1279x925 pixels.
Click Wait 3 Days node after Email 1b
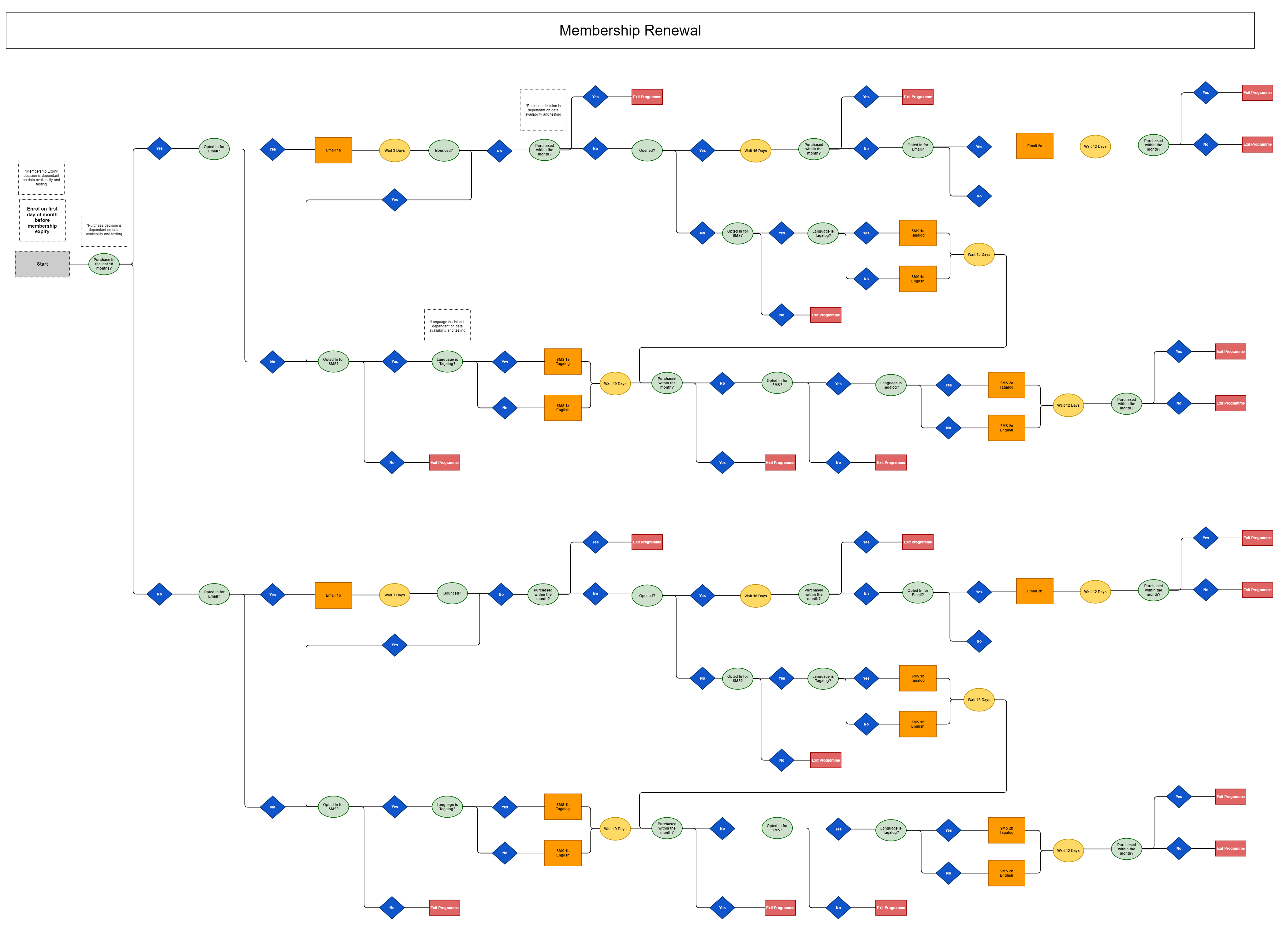394,595
